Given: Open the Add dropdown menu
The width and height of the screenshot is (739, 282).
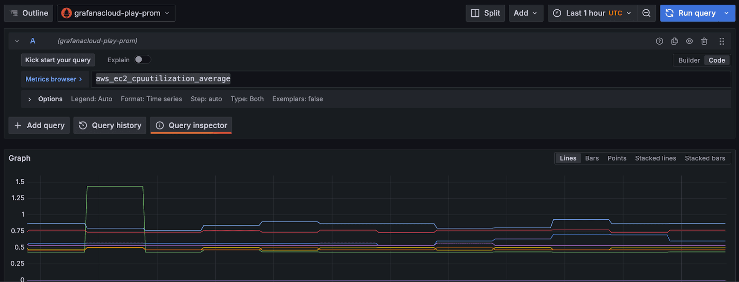Looking at the screenshot, I should tap(526, 13).
